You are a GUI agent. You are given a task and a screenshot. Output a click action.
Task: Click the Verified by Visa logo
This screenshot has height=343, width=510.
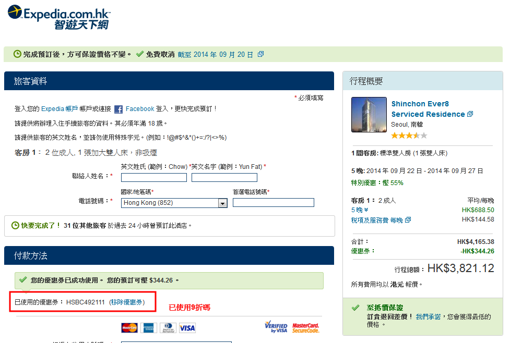[276, 327]
